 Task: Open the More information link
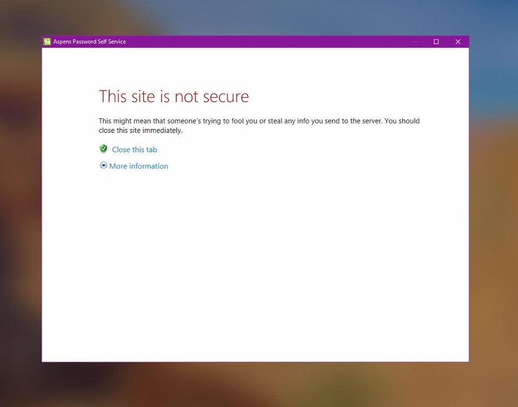(x=138, y=166)
